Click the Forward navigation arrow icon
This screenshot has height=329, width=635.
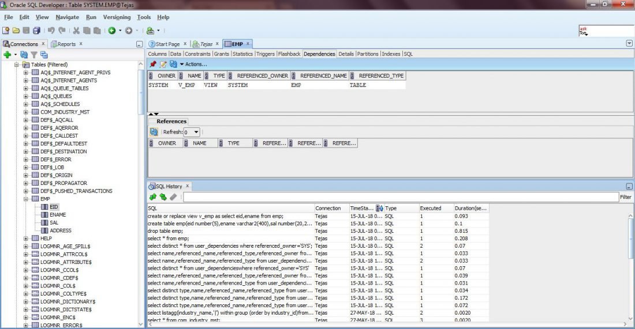point(129,31)
